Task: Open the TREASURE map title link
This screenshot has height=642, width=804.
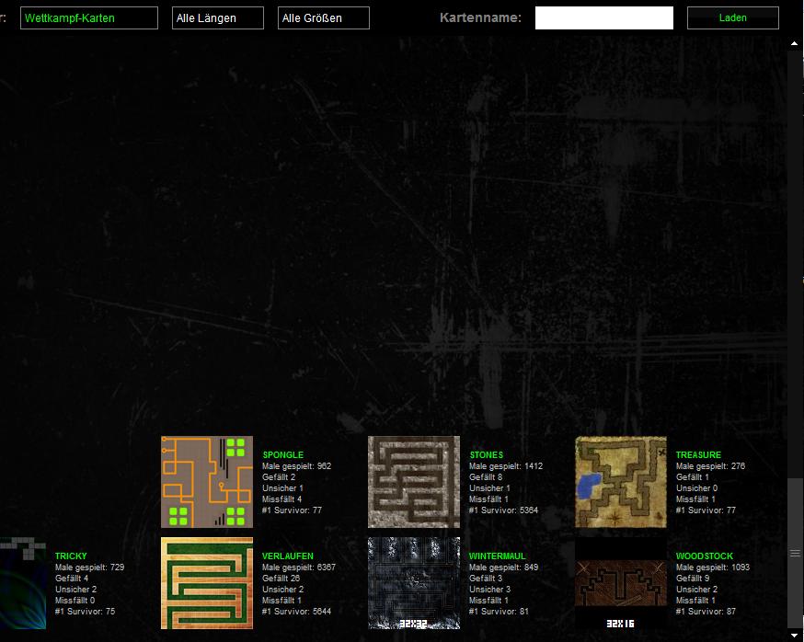Action: (698, 455)
